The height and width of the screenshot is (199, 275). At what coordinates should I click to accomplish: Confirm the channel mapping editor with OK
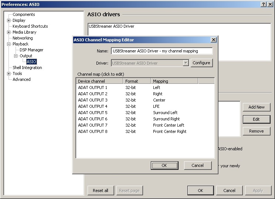coord(164,166)
